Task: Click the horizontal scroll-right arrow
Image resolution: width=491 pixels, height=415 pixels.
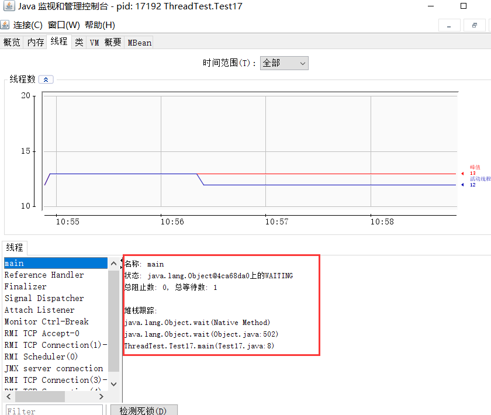Action: [101, 396]
